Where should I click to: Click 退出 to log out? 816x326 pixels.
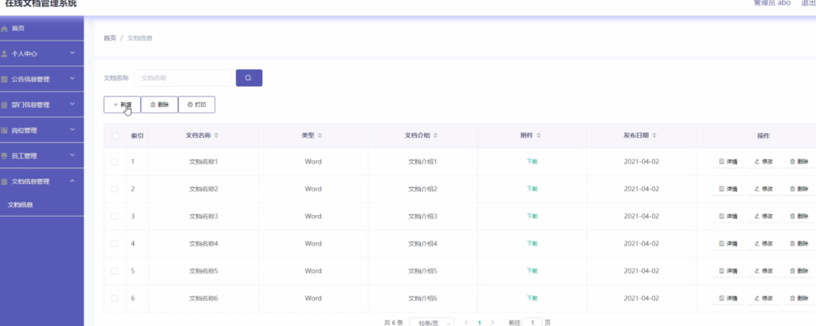[809, 3]
